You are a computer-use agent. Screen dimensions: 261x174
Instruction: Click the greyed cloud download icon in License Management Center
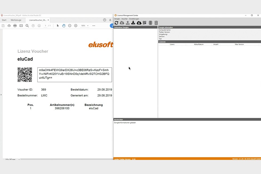122,23
